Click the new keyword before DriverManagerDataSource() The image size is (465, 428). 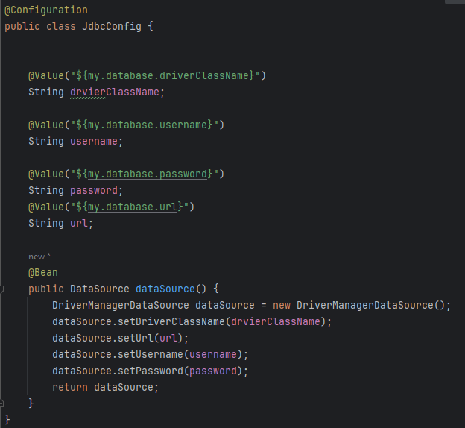(282, 306)
